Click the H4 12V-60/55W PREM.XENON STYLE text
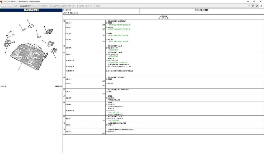264x154 pixels. (x=120, y=71)
